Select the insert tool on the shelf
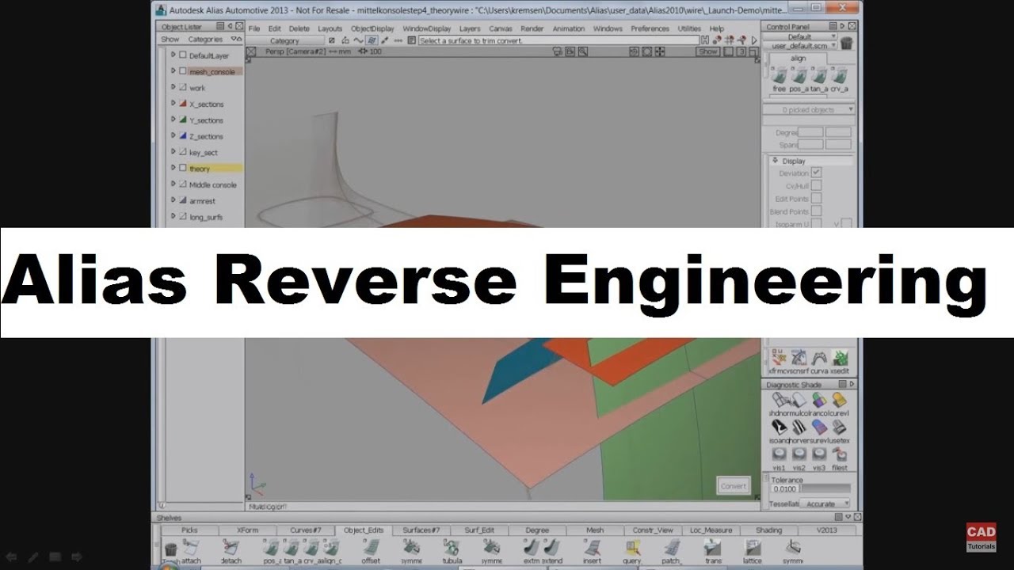The height and width of the screenshot is (570, 1014). click(x=592, y=548)
